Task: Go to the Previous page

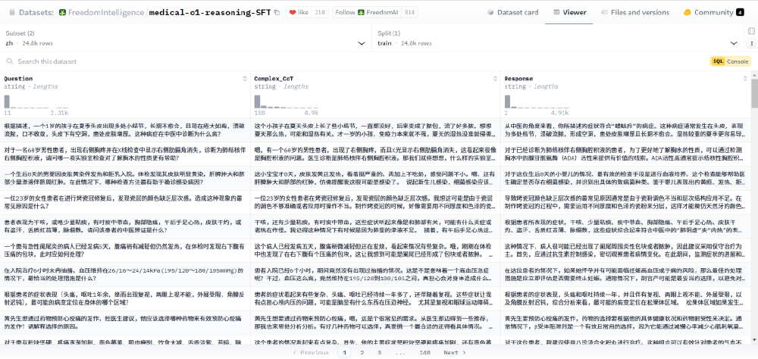Action: pyautogui.click(x=311, y=353)
